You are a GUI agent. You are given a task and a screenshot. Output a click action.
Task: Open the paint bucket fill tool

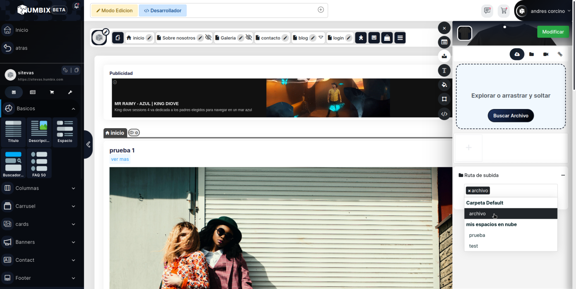tap(444, 85)
